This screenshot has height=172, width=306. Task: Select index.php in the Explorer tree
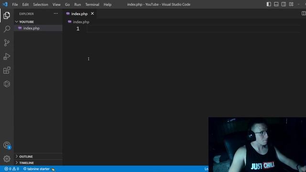[x=38, y=28]
